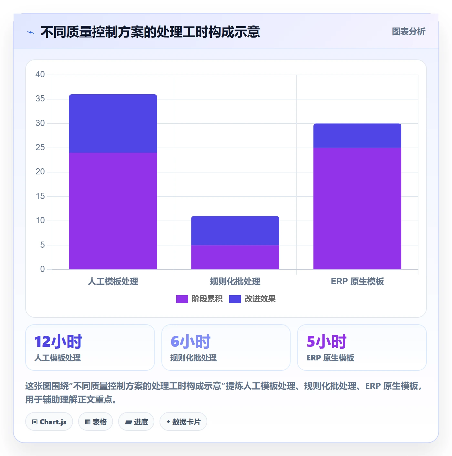Open the 6小时 data card
Image resolution: width=452 pixels, height=456 pixels.
click(226, 347)
